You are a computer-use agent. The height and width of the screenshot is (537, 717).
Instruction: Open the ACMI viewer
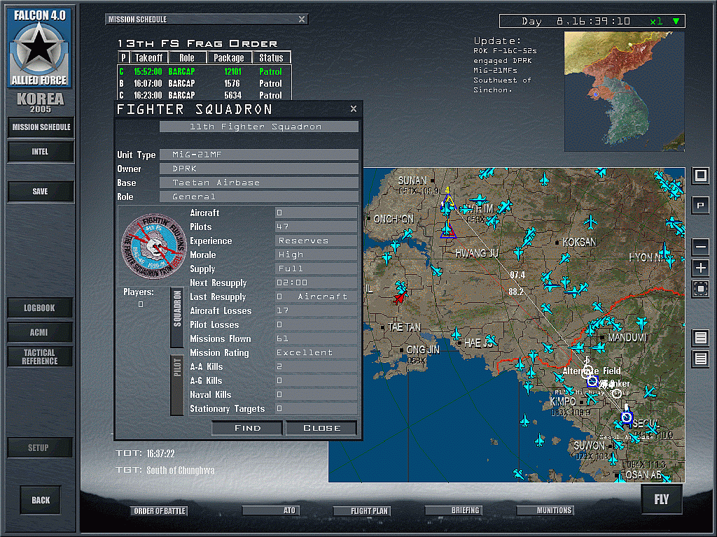(40, 332)
